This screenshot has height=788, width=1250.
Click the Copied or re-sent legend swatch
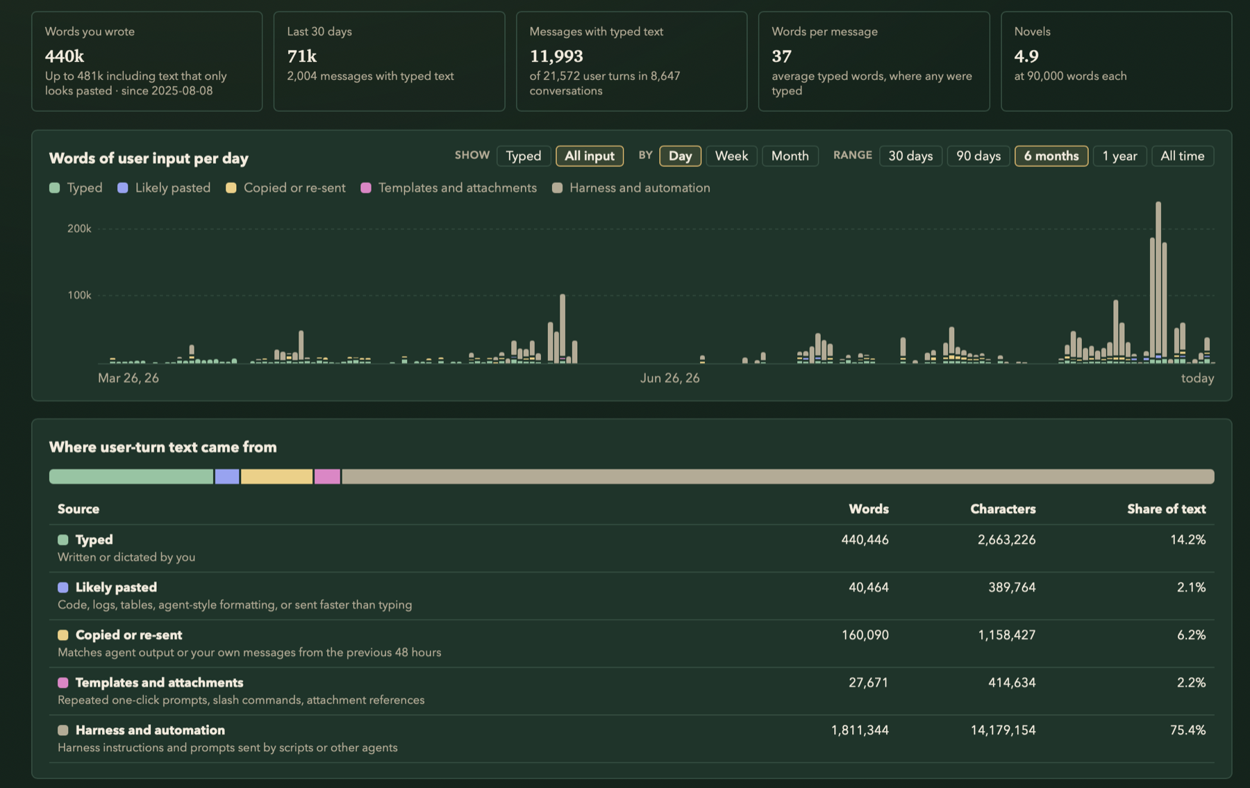point(231,188)
